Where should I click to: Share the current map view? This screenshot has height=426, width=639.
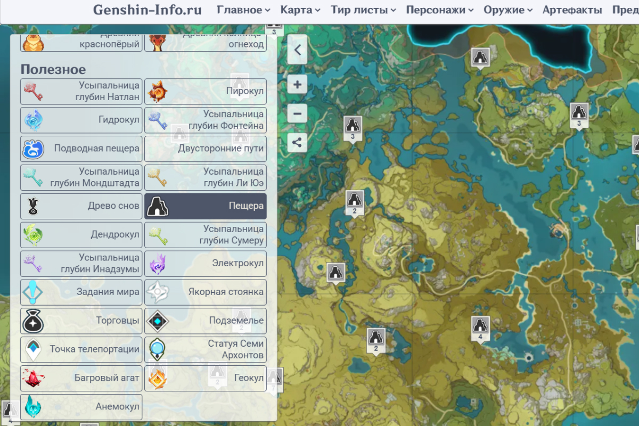pyautogui.click(x=297, y=143)
